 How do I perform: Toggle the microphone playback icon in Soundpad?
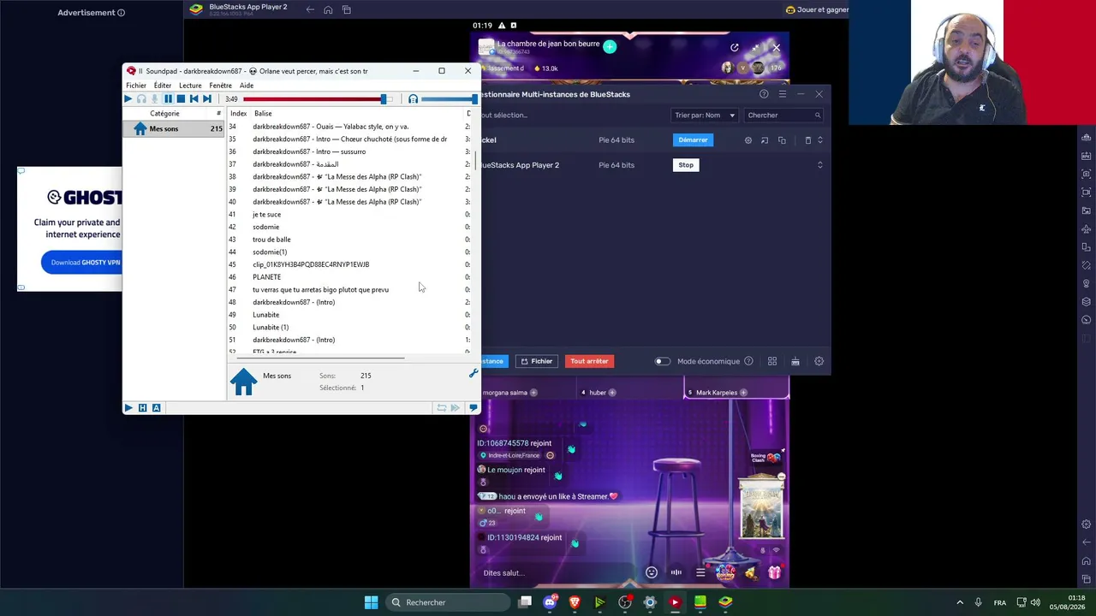[155, 99]
